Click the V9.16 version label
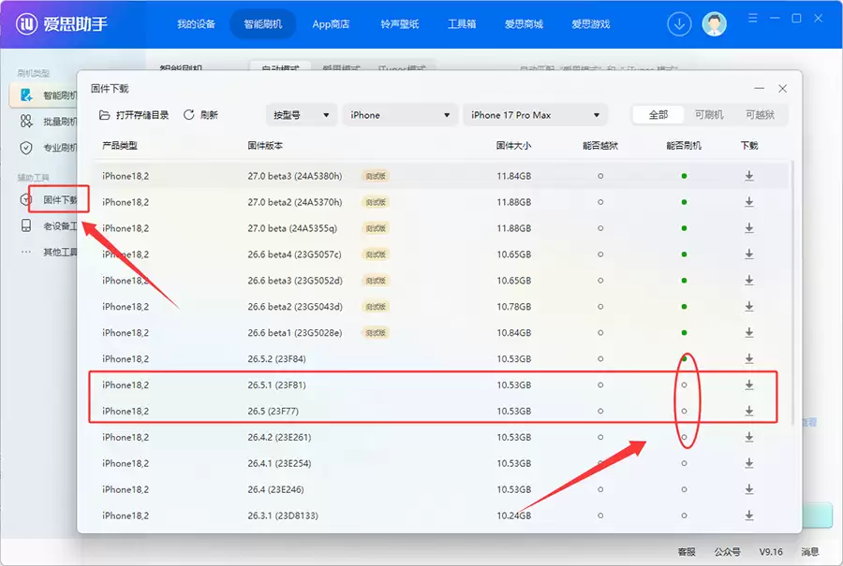This screenshot has width=843, height=566. (771, 552)
